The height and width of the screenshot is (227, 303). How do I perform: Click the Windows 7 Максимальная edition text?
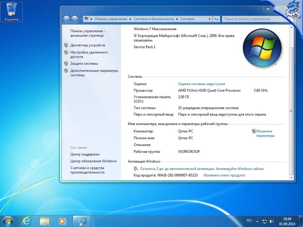point(155,29)
